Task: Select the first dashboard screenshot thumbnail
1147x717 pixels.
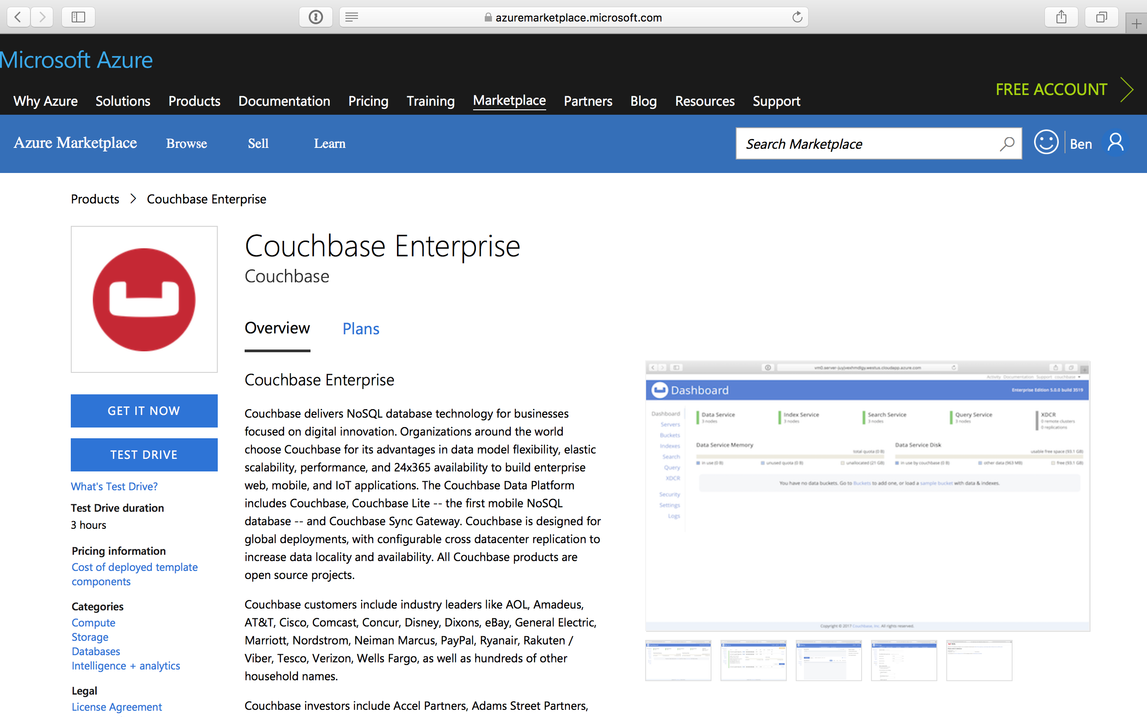Action: tap(678, 660)
